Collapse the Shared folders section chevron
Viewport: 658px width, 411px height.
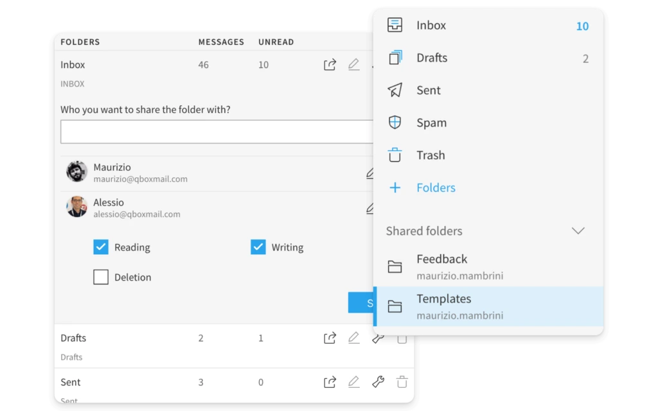(578, 231)
